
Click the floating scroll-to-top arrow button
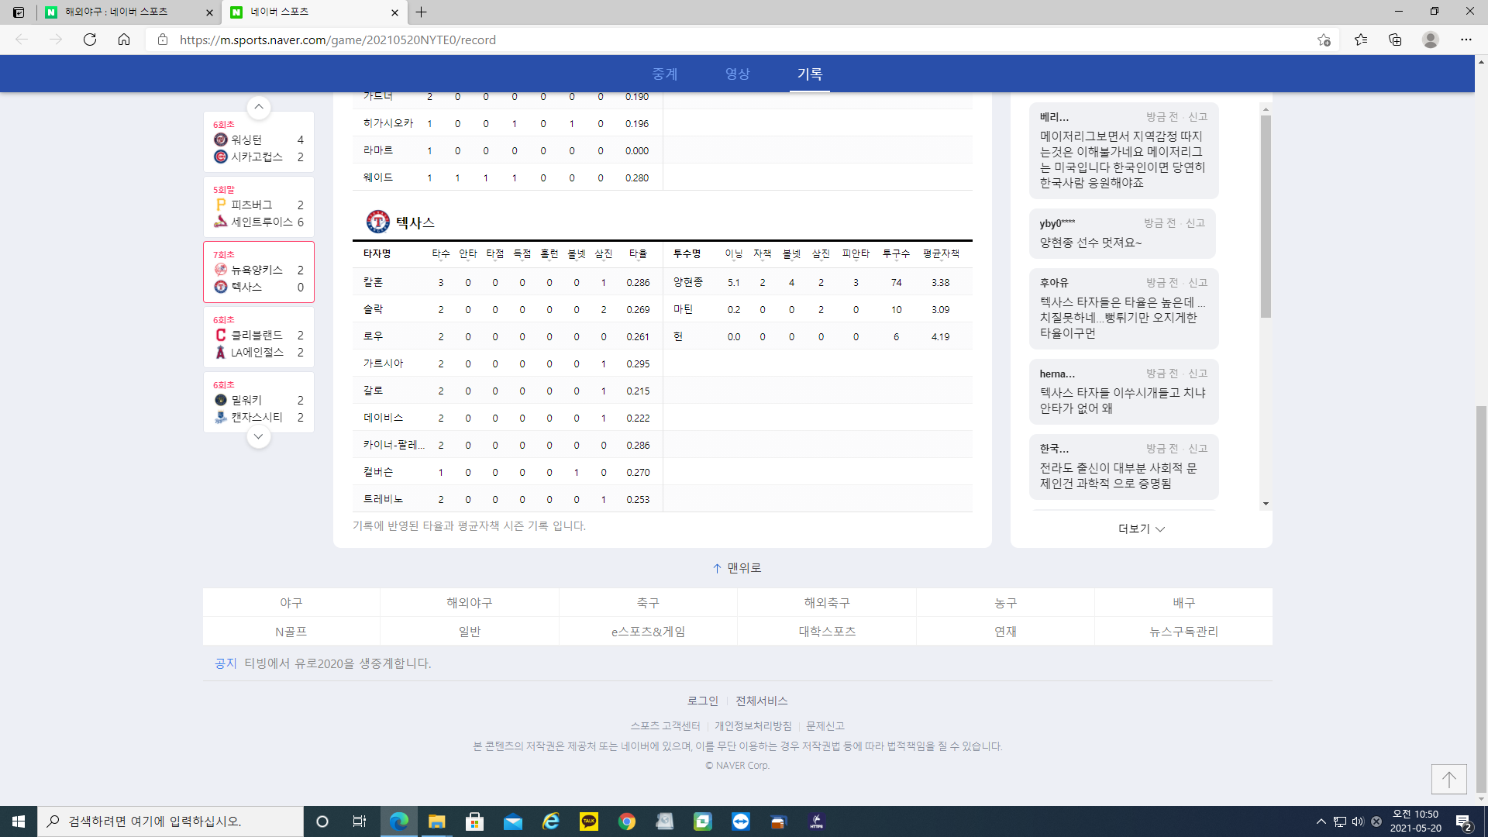coord(1448,779)
